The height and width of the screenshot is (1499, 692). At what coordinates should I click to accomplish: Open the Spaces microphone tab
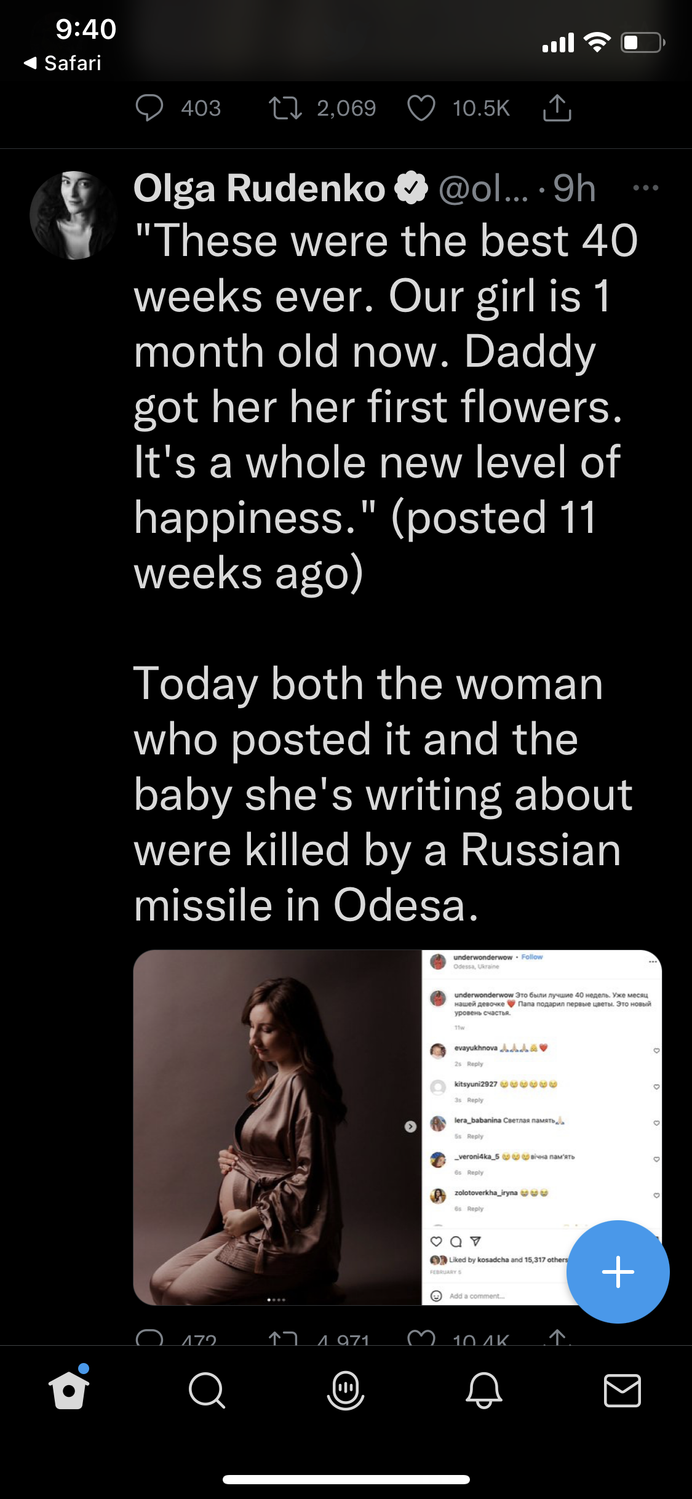click(346, 1391)
